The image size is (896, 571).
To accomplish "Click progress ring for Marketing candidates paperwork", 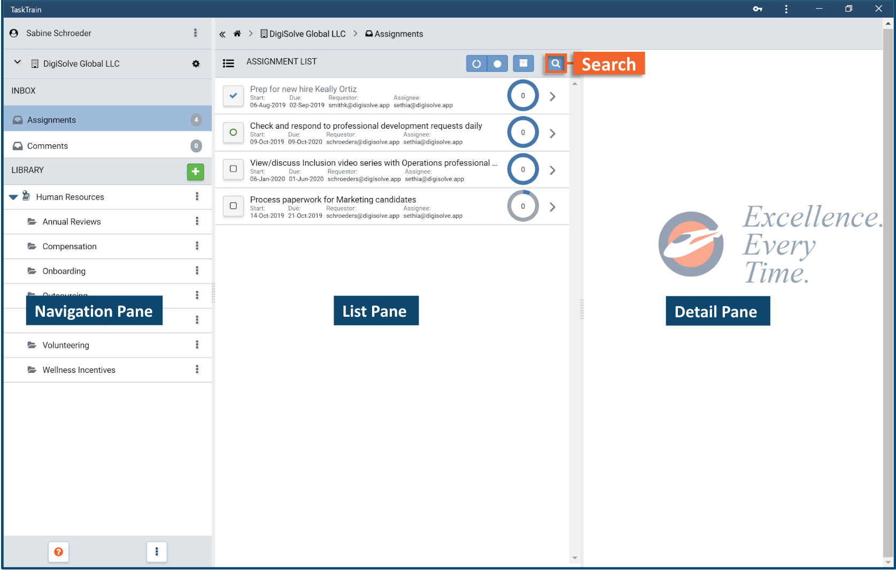I will [523, 206].
